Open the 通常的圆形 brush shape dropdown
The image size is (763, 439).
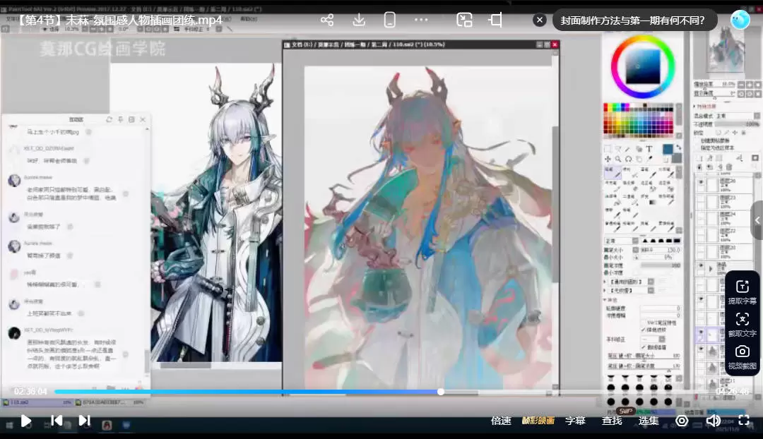click(651, 282)
